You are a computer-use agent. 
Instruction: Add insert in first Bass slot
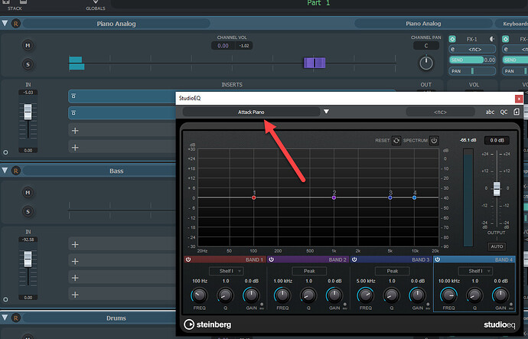[x=75, y=244]
